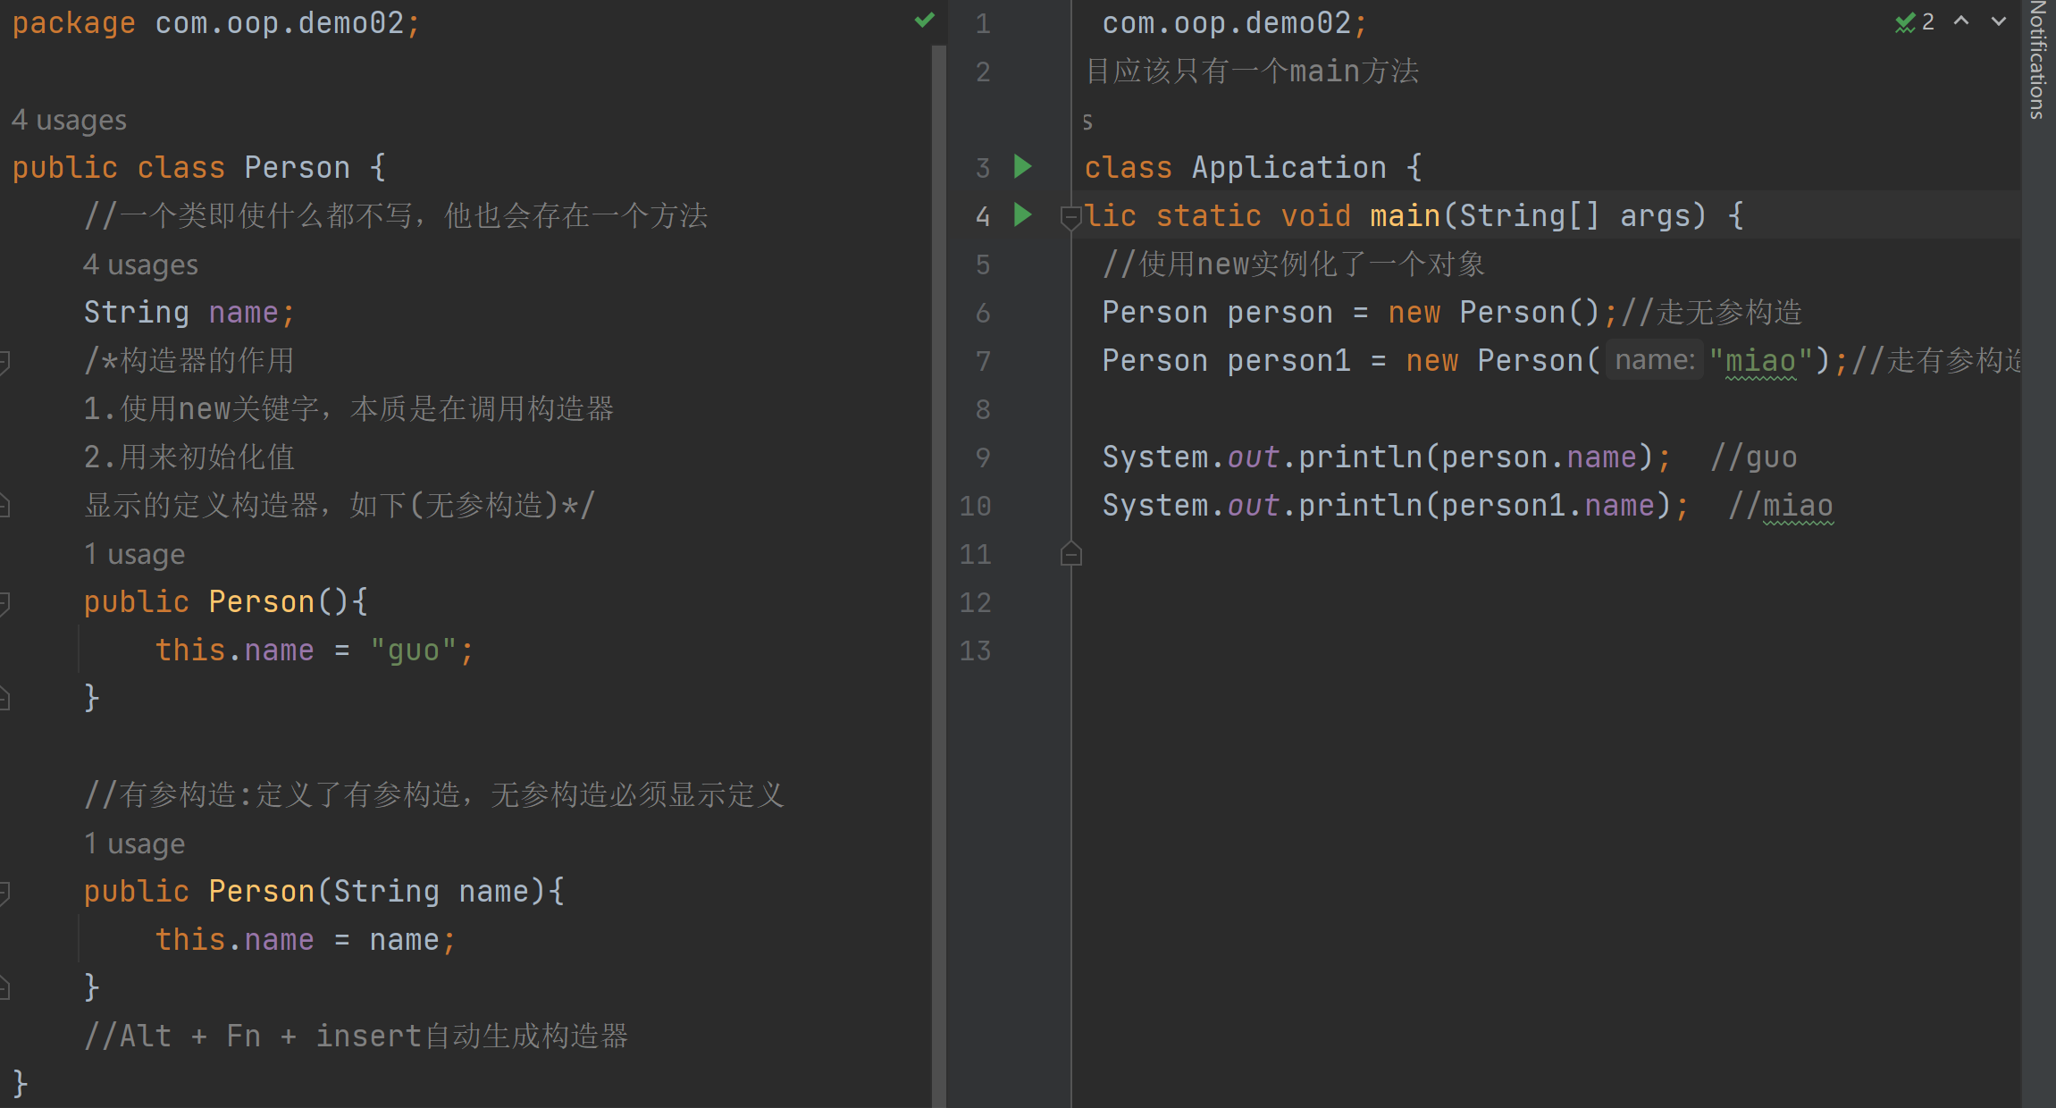Click run arrow beside main method
Screen dimensions: 2056x1108
click(1023, 215)
